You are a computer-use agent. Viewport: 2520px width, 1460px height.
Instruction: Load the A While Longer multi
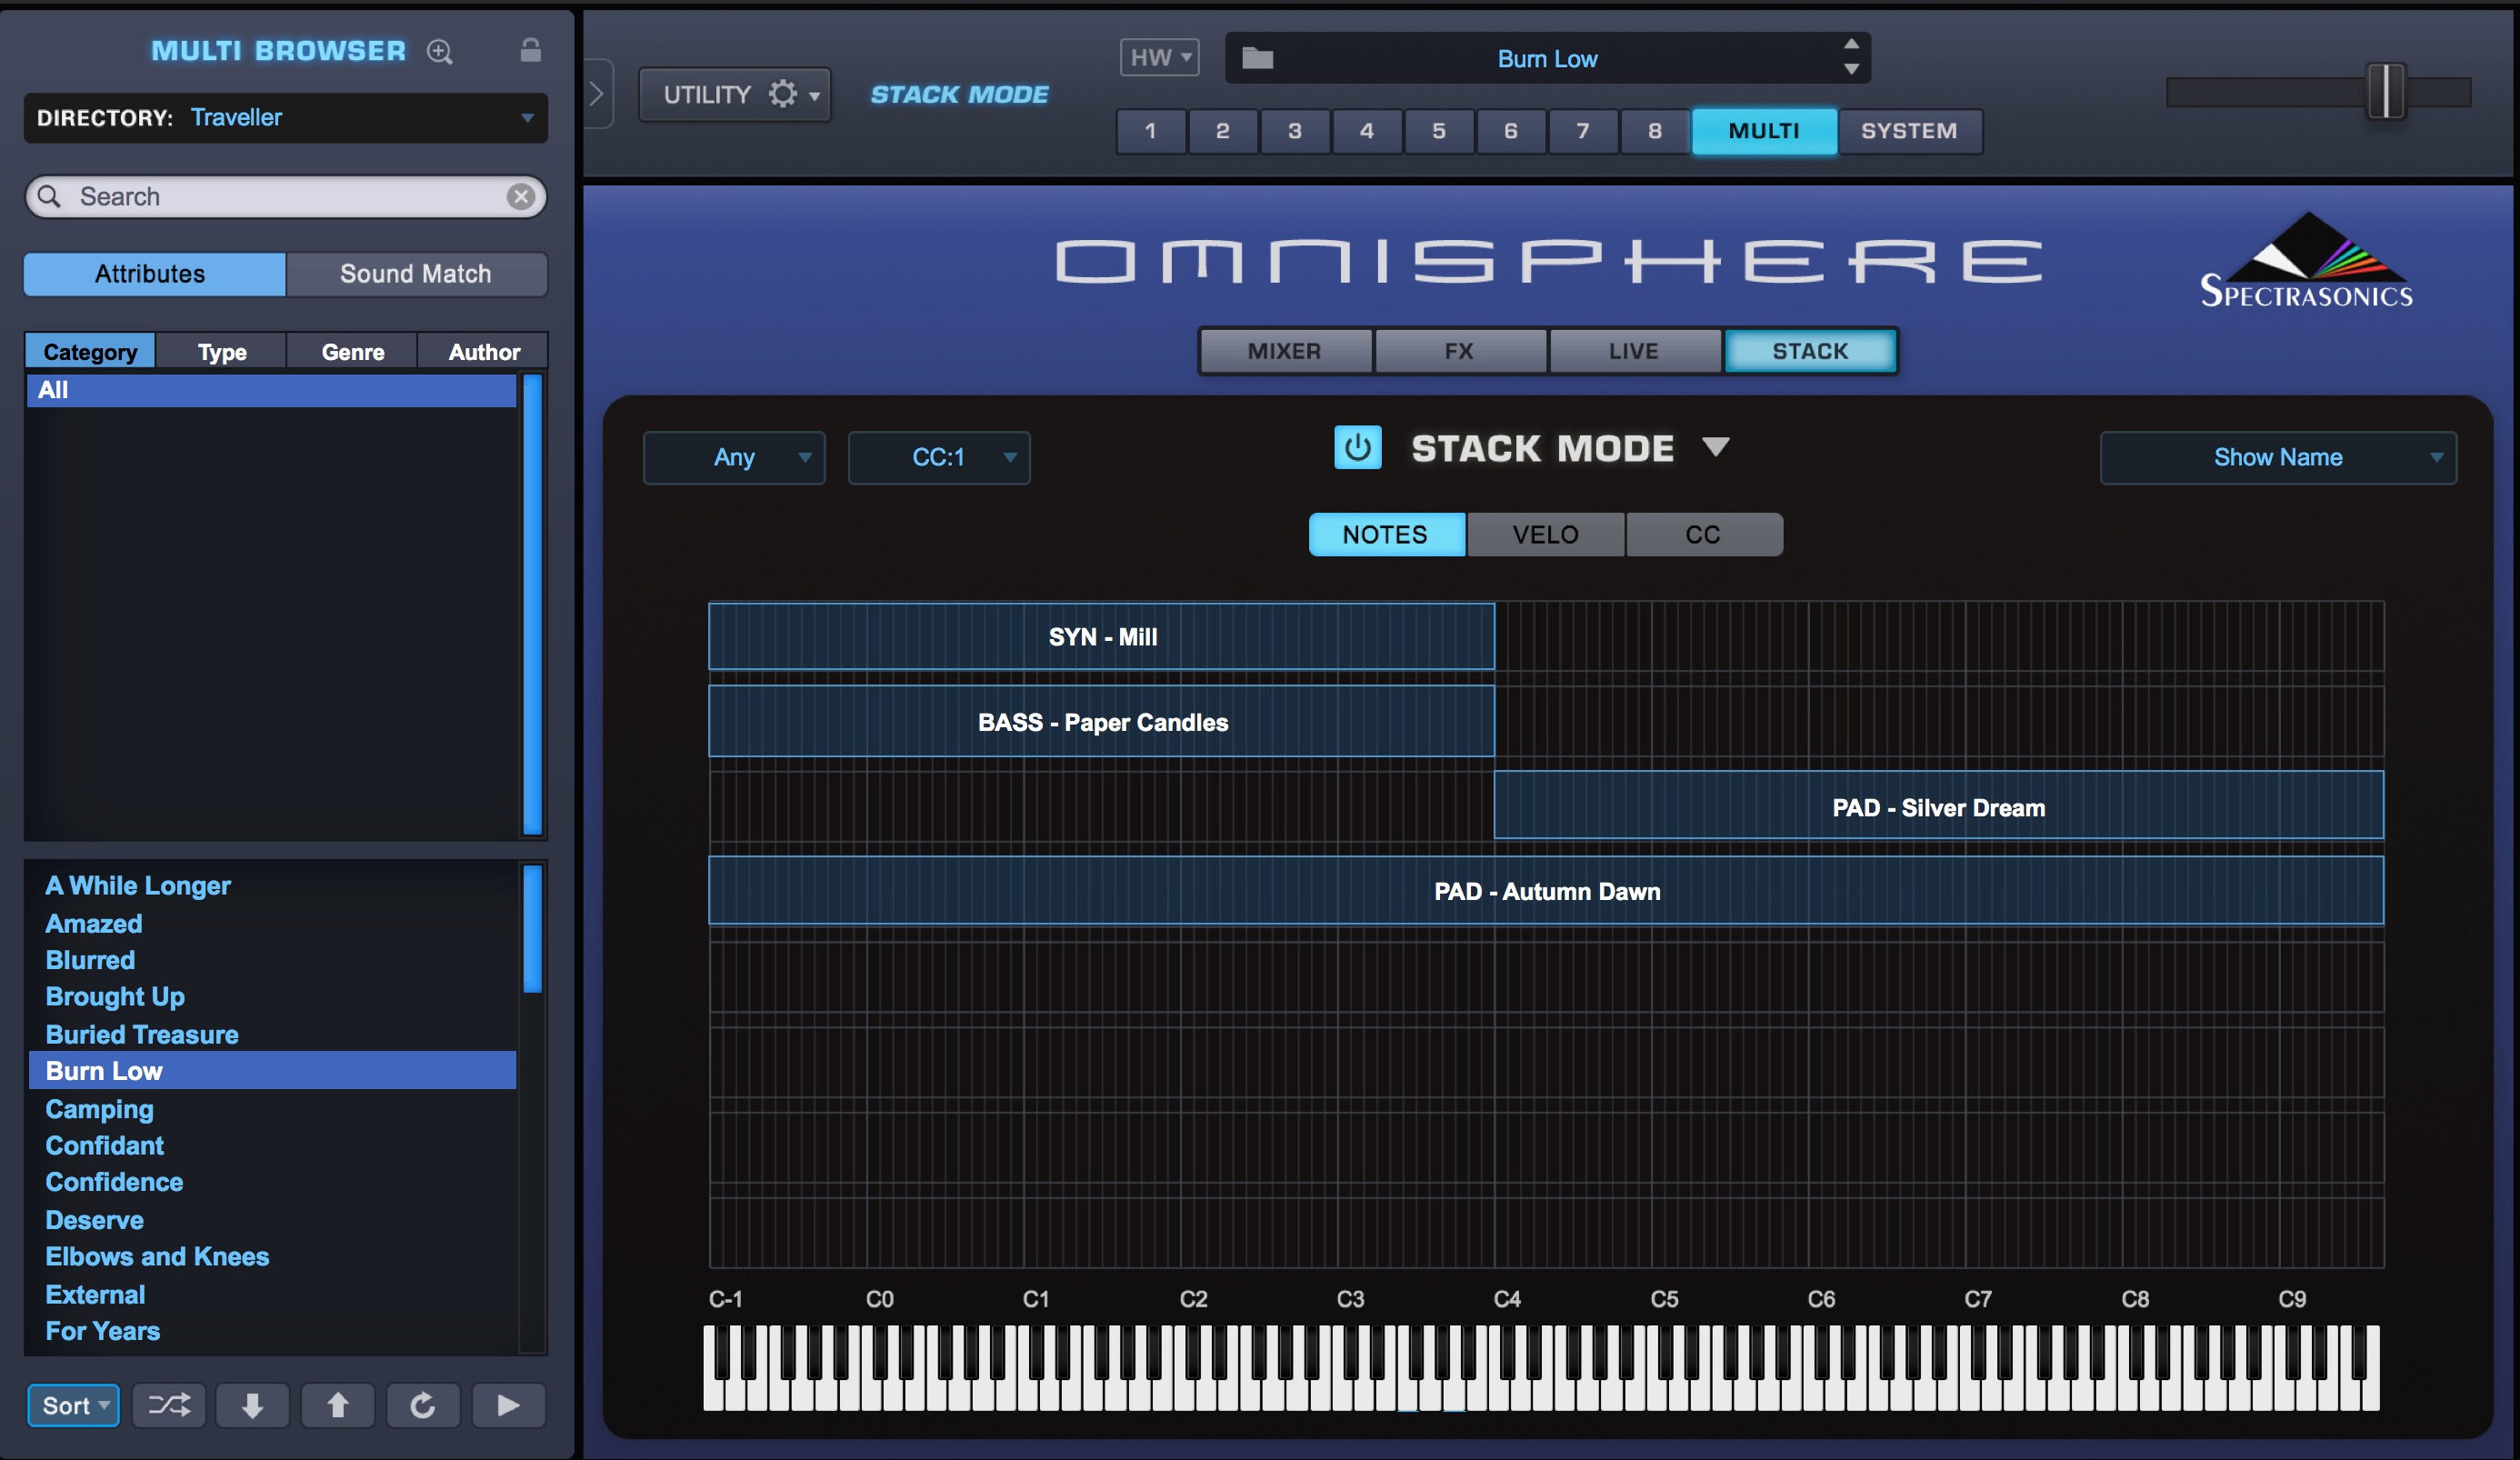(x=138, y=885)
